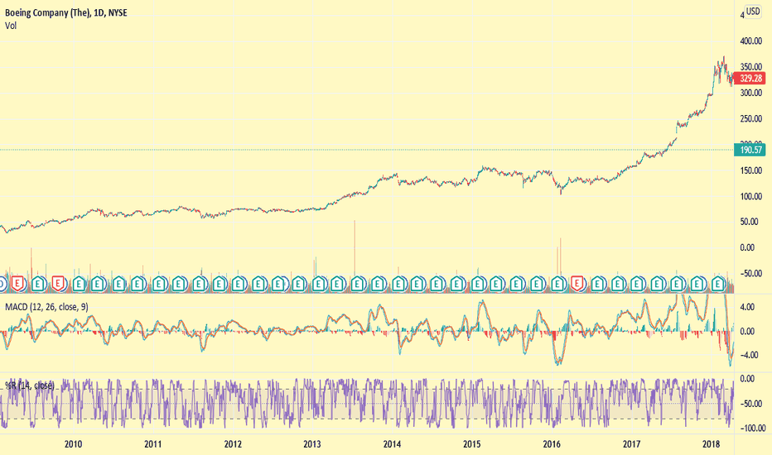Click the 4.00 value on MACD scale

[747, 307]
